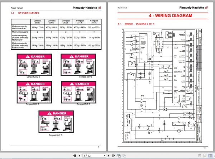Click the danger label image for Compact 2632 E
Image resolution: width=215 pixels, height=159 pixels.
pos(34,92)
